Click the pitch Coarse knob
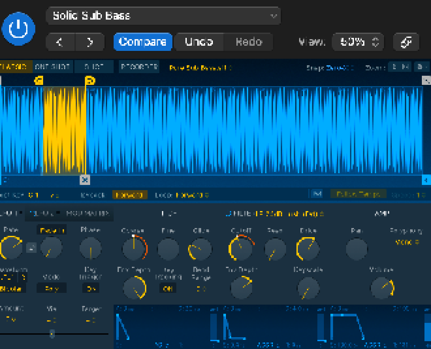This screenshot has width=431, height=349. 134,248
